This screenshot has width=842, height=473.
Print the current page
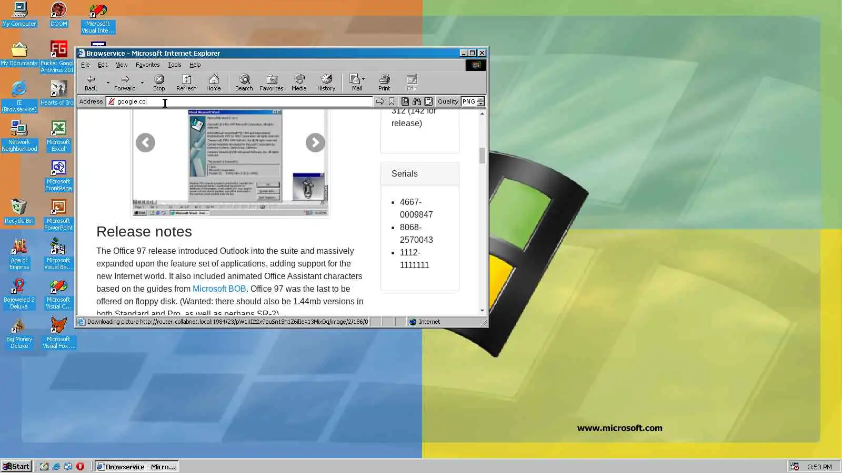coord(384,83)
